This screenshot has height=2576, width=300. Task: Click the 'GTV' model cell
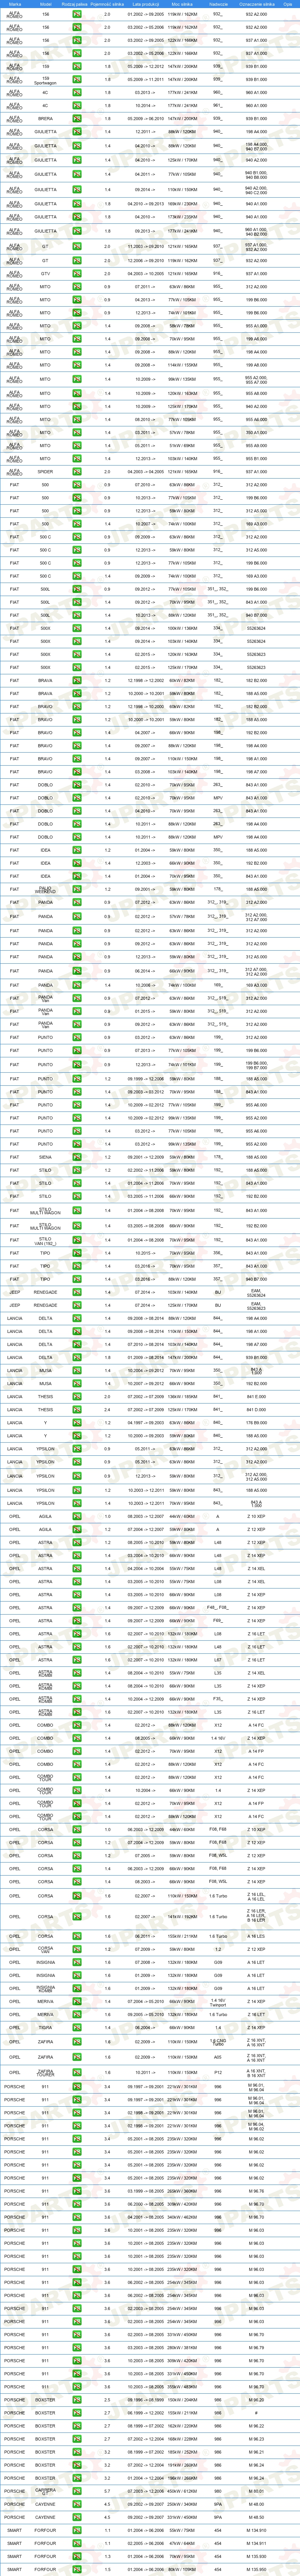point(45,274)
